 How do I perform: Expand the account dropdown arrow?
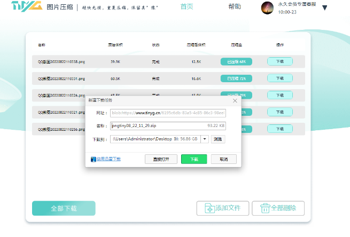[325, 8]
